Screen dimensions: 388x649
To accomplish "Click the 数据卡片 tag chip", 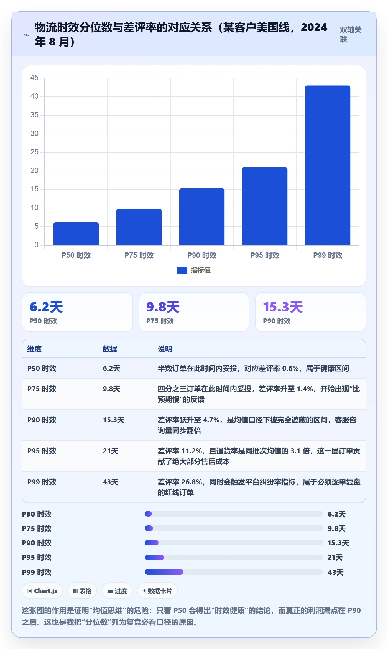I will 157,591.
